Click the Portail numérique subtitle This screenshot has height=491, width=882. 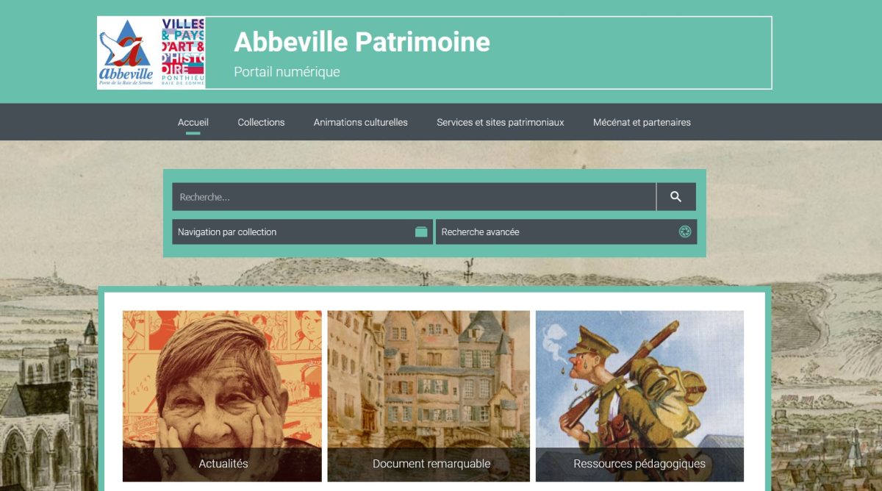pyautogui.click(x=287, y=72)
